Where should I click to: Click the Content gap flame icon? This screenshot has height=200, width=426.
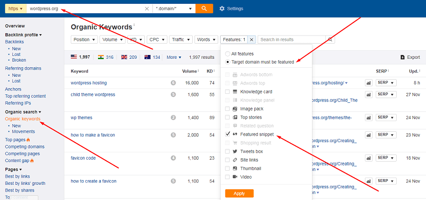tap(32, 161)
